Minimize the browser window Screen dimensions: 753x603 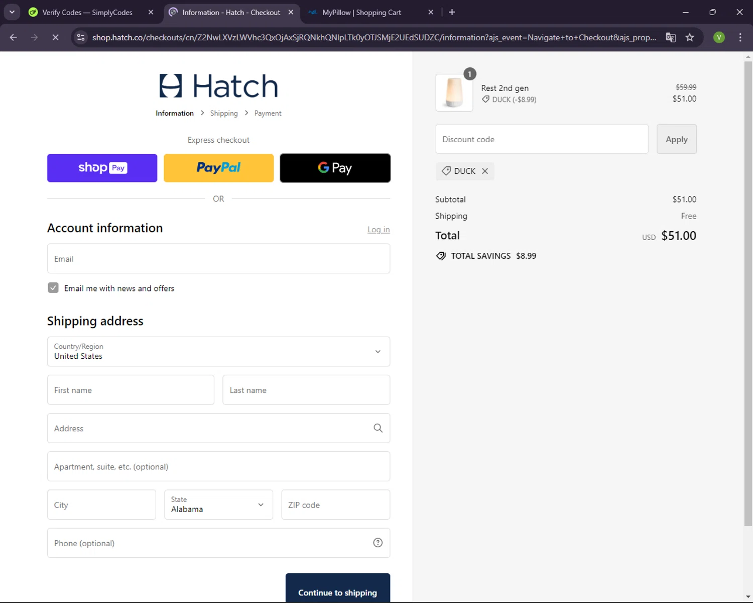click(x=685, y=12)
